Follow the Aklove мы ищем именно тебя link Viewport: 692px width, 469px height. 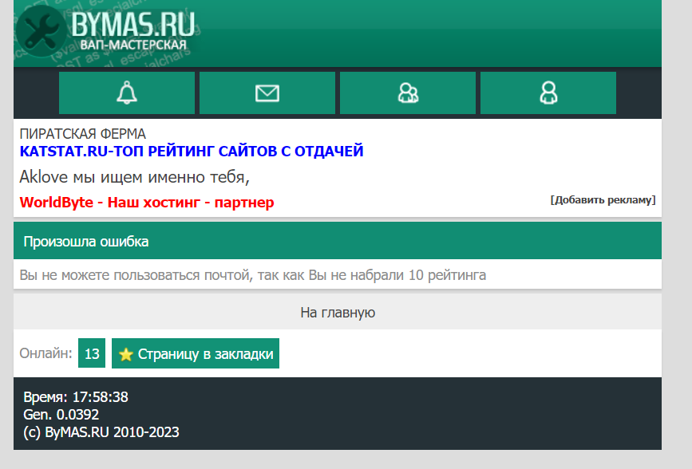pyautogui.click(x=135, y=176)
